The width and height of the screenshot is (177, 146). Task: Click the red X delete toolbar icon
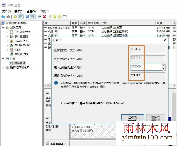(x=44, y=17)
